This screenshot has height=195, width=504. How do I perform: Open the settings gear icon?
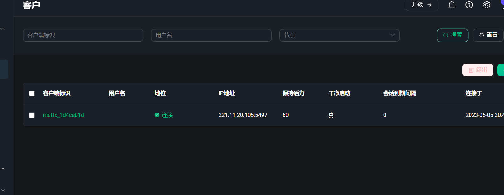tap(487, 5)
